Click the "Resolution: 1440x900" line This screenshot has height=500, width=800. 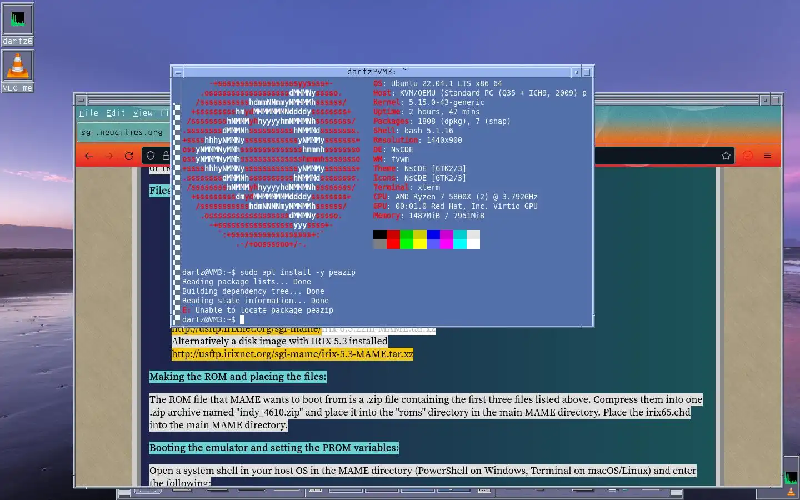418,140
